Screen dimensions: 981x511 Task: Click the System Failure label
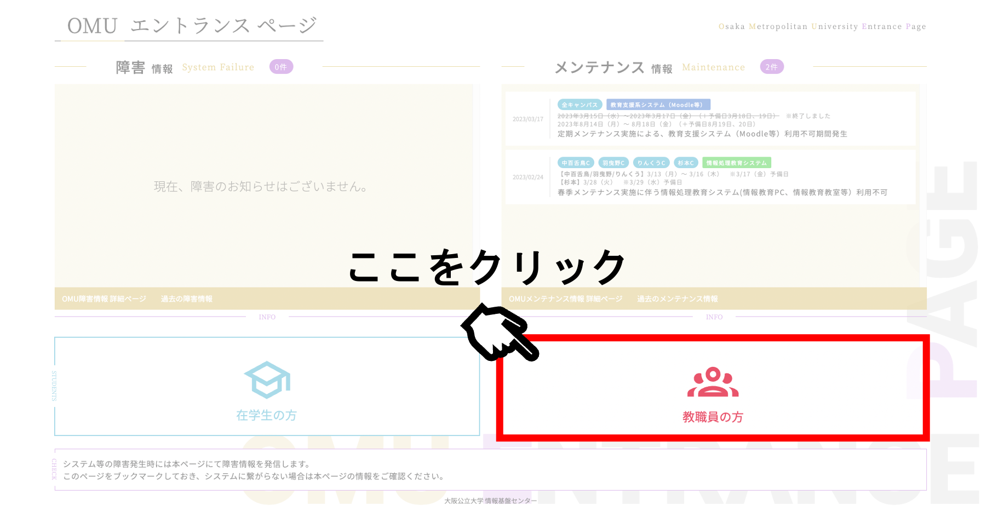click(218, 67)
